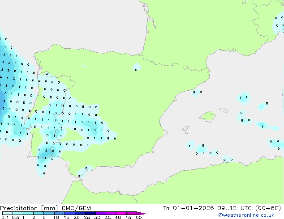The width and height of the screenshot is (284, 219).
Task: Click the Strait of Gibraltar rain patch
Action: tap(84, 171)
